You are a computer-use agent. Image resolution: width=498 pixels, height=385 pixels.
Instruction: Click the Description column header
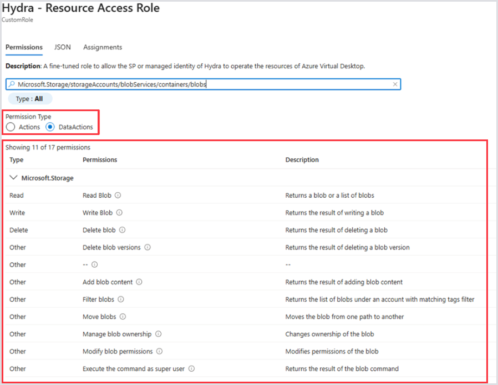[x=302, y=160]
